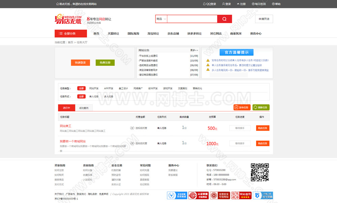
Task: Open the 平台改版上线通知 announcement
Action: 148,56
